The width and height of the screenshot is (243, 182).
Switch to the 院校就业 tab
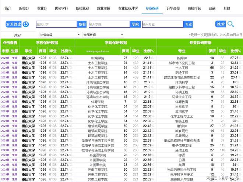[x=82, y=8]
